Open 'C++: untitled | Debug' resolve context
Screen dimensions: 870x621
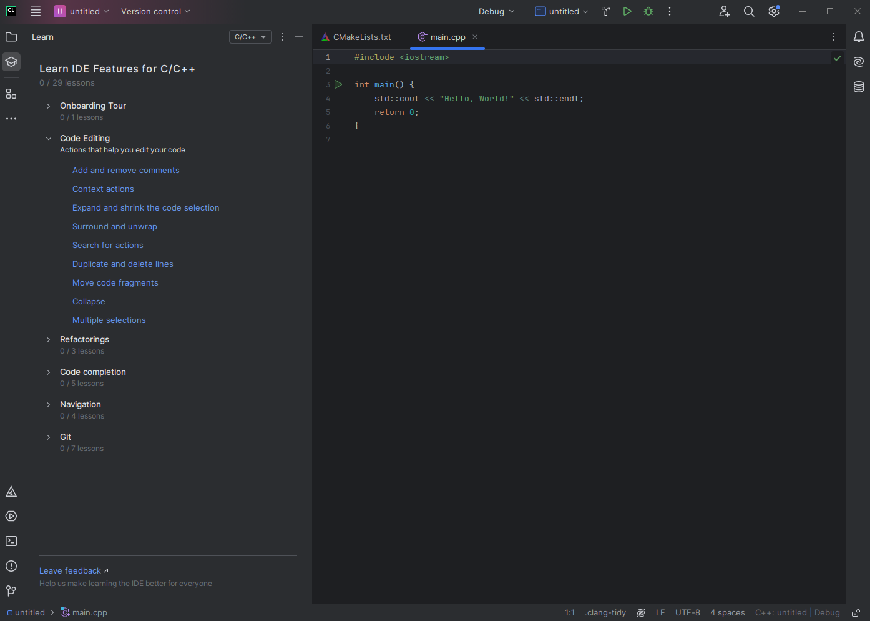[798, 613]
